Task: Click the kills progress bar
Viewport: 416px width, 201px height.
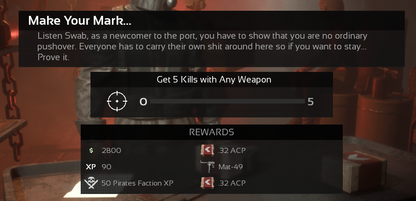Action: tap(228, 101)
